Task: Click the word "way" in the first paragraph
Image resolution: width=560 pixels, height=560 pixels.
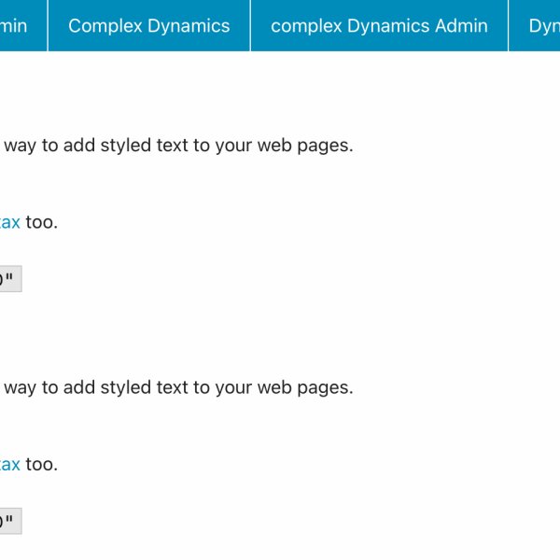Action: (19, 146)
